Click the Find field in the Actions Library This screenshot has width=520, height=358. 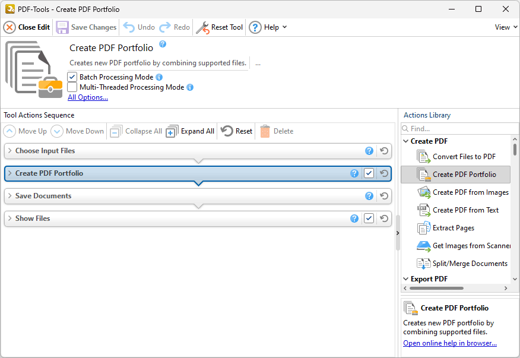[x=459, y=129]
